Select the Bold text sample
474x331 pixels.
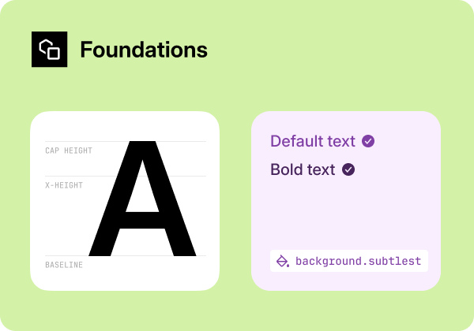coord(303,169)
